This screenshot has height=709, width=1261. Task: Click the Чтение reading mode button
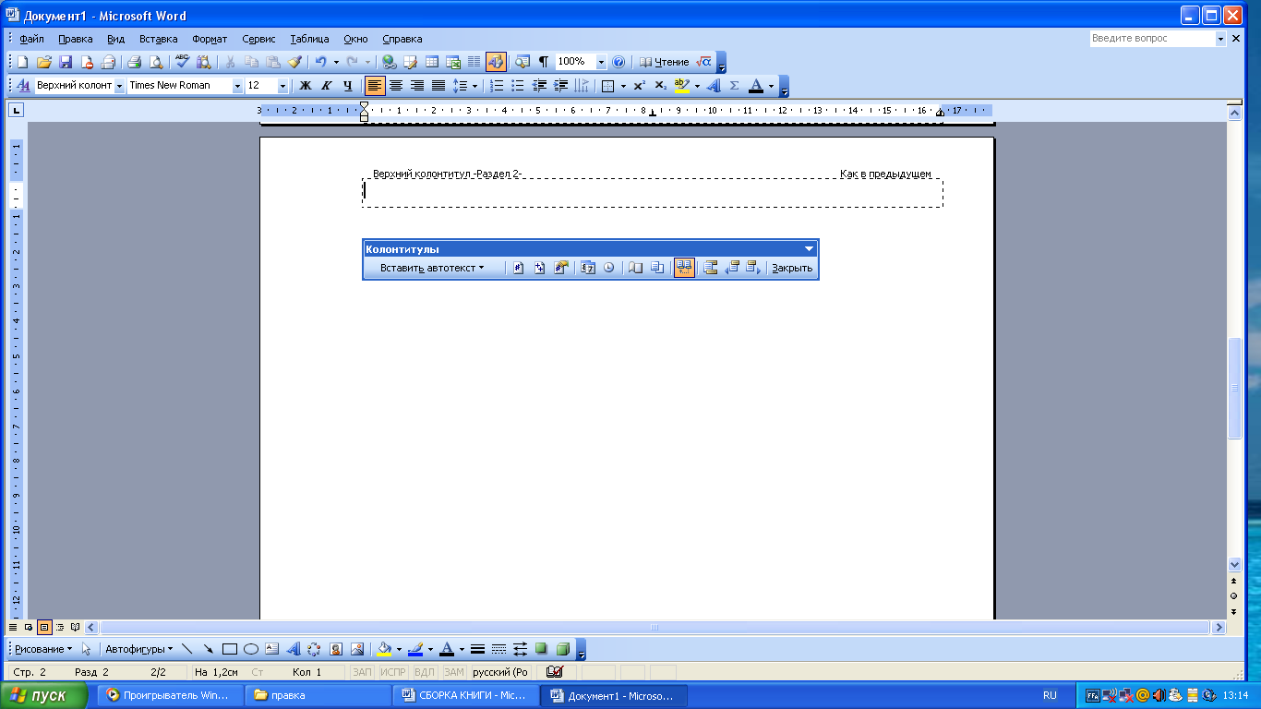[x=664, y=62]
